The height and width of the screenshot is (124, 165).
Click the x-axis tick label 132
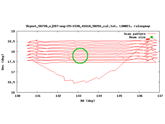pos(58,96)
